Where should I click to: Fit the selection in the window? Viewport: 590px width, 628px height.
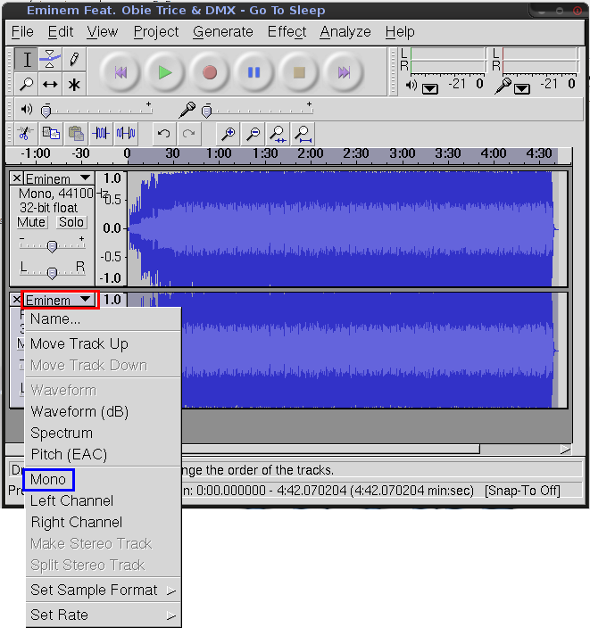click(278, 134)
